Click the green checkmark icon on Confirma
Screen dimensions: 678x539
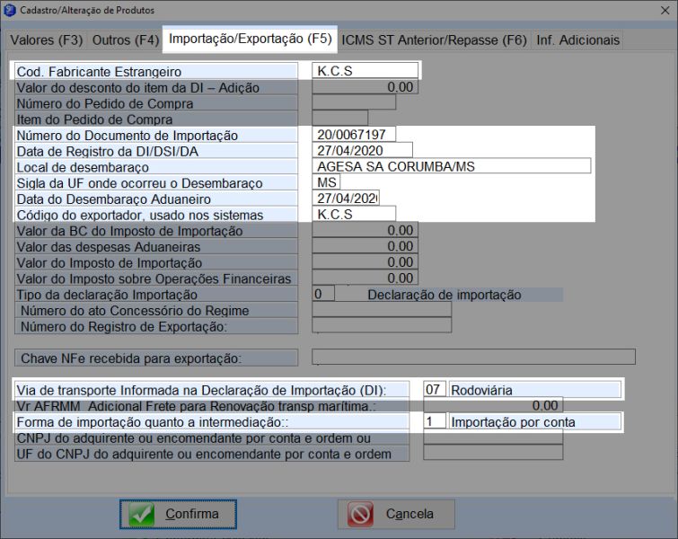point(141,514)
